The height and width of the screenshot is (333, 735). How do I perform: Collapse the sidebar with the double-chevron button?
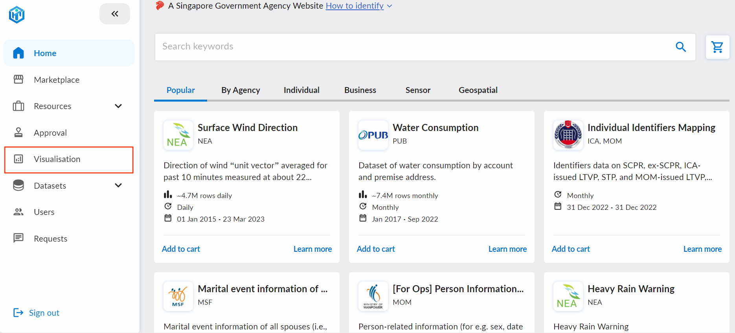[x=115, y=14]
